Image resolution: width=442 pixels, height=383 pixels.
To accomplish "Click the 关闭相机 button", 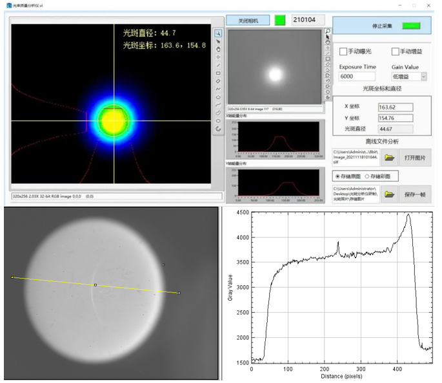I will [248, 21].
